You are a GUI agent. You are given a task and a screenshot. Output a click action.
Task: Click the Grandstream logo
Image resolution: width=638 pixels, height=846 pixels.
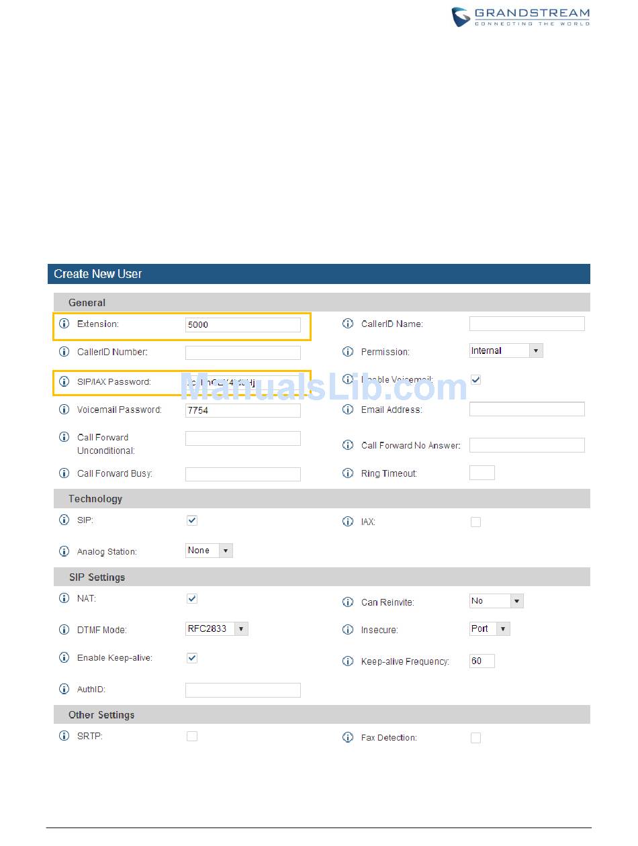click(x=520, y=17)
